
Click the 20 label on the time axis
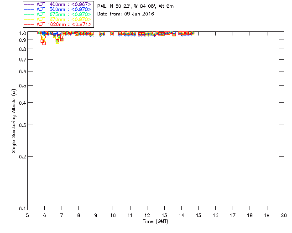(x=284, y=215)
